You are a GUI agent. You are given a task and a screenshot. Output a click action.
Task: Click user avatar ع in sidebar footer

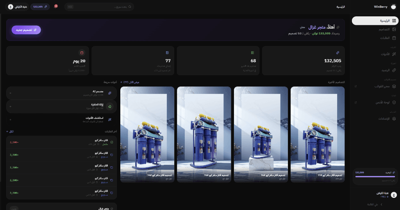point(394,195)
